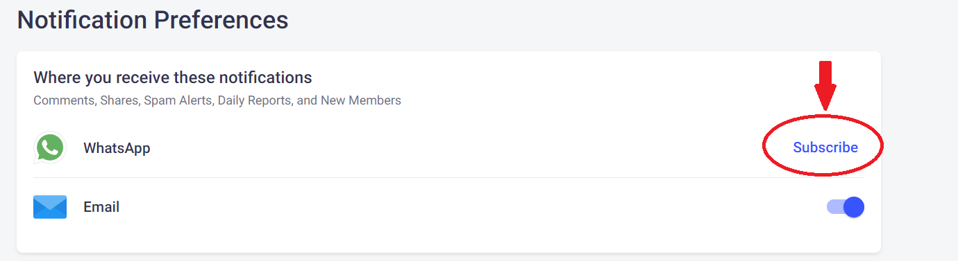Image resolution: width=958 pixels, height=261 pixels.
Task: Toggle the Email notifications switch
Action: click(x=845, y=207)
